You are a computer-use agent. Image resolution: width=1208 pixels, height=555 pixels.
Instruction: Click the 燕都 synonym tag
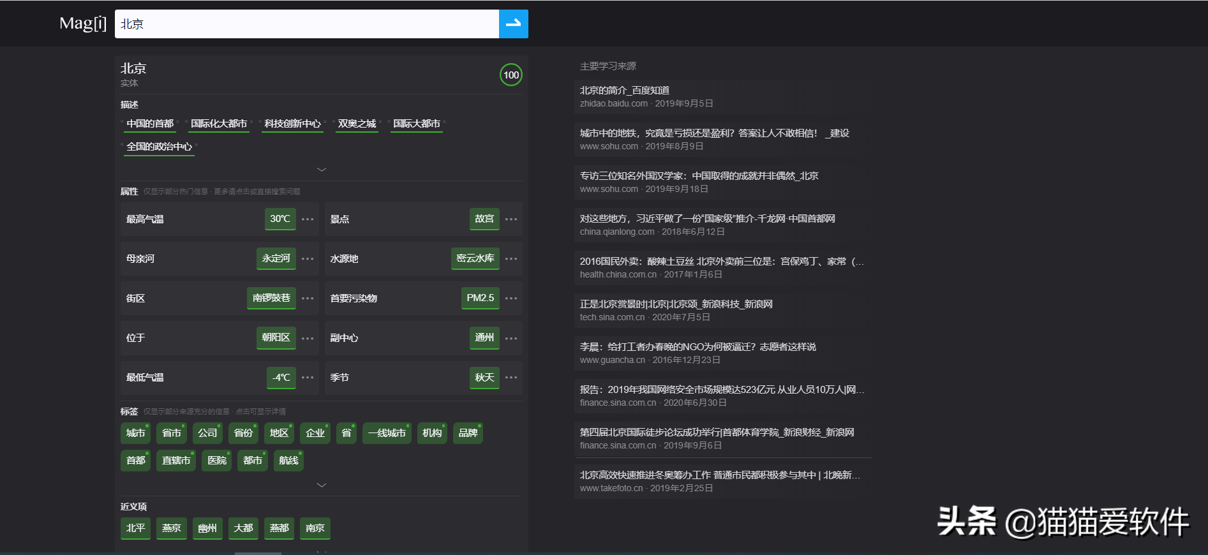tap(279, 528)
